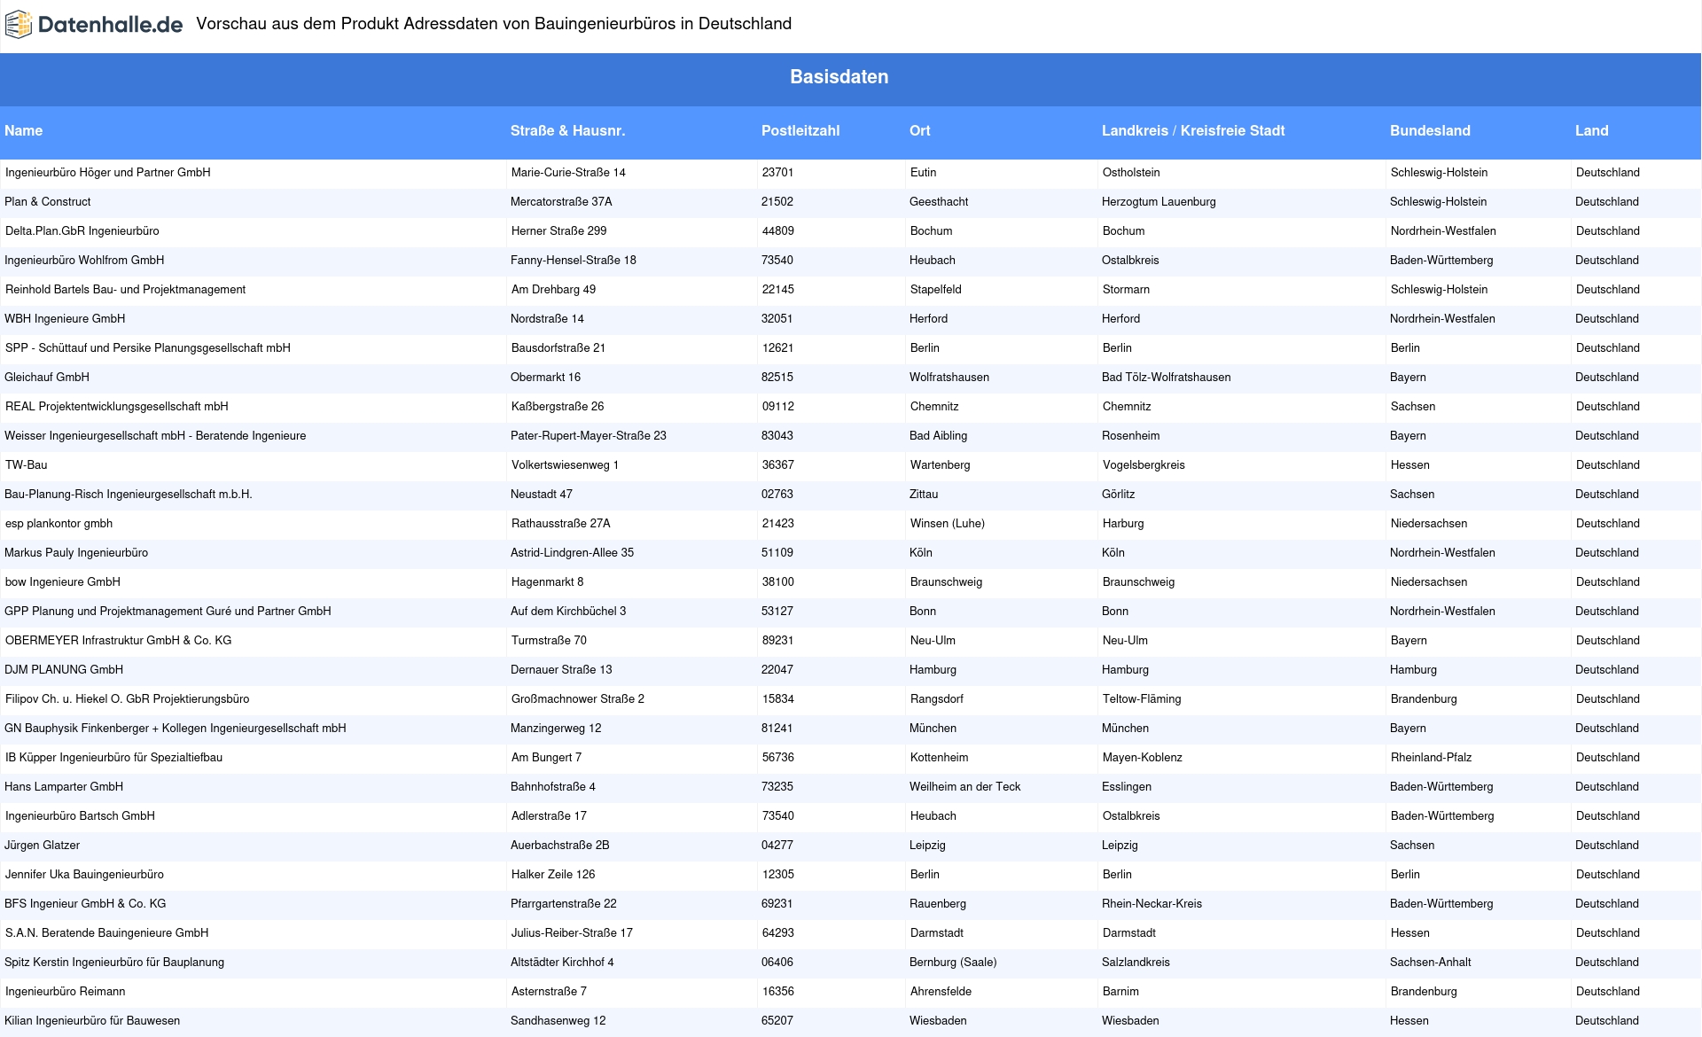Click REAL Projektentwicklungsgesellschaft mbH
1702x1037 pixels.
pos(117,407)
